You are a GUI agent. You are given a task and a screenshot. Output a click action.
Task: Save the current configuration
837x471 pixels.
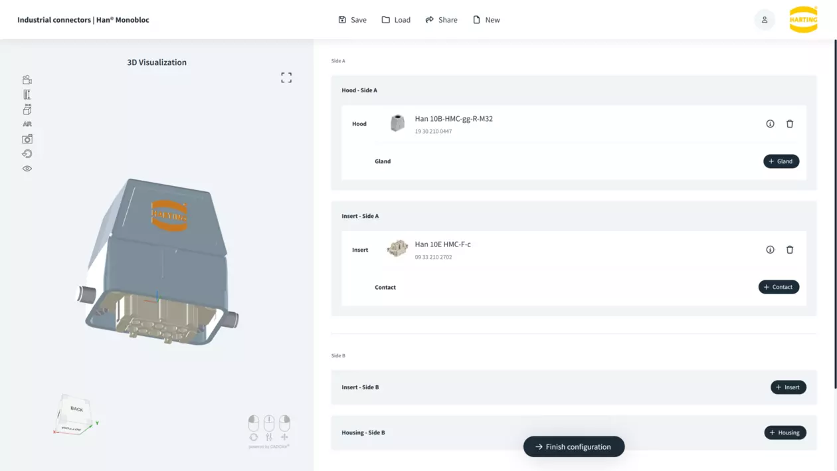coord(352,20)
